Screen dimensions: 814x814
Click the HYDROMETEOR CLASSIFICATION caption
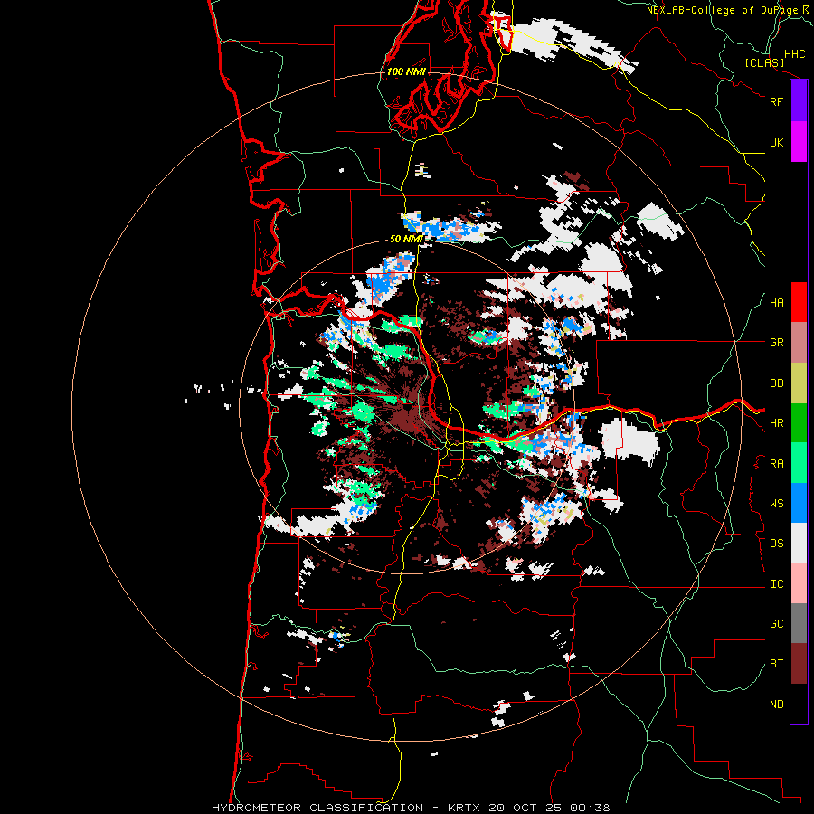tap(317, 808)
